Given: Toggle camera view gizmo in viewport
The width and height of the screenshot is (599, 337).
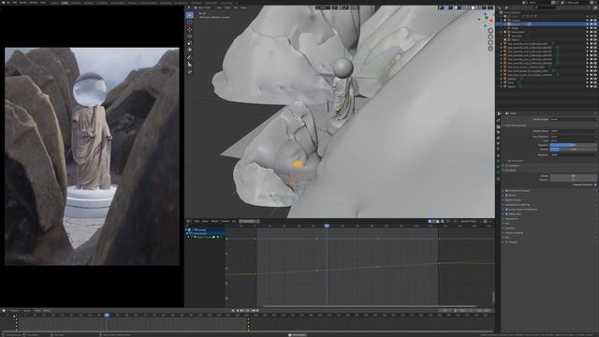Looking at the screenshot, I should point(490,42).
